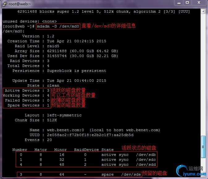Click the spare /dev/sde device row
Screen dimensions: 208x179
(x=80, y=174)
